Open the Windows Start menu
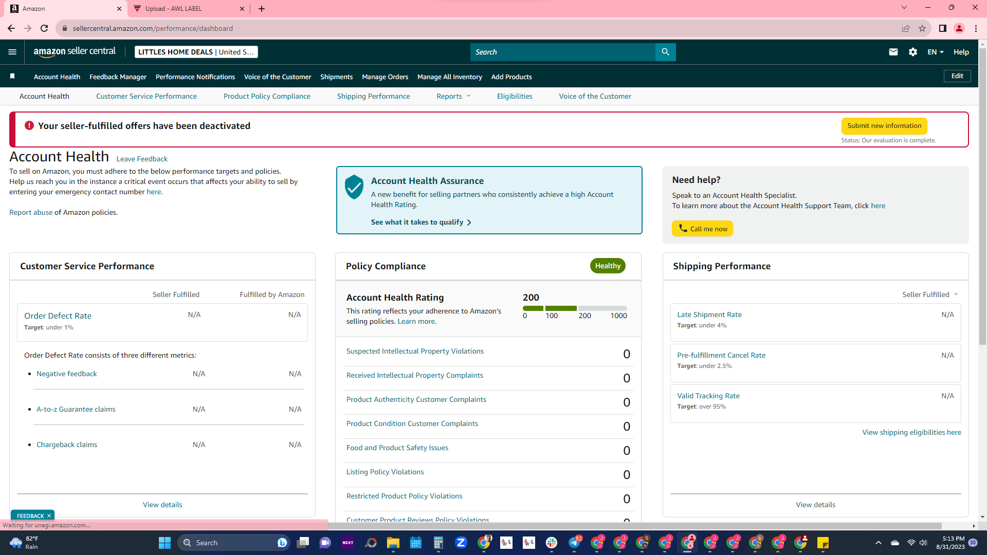Image resolution: width=987 pixels, height=555 pixels. pyautogui.click(x=164, y=543)
